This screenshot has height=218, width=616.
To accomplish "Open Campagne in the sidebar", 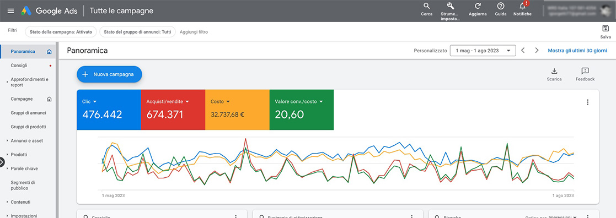I will click(x=22, y=99).
